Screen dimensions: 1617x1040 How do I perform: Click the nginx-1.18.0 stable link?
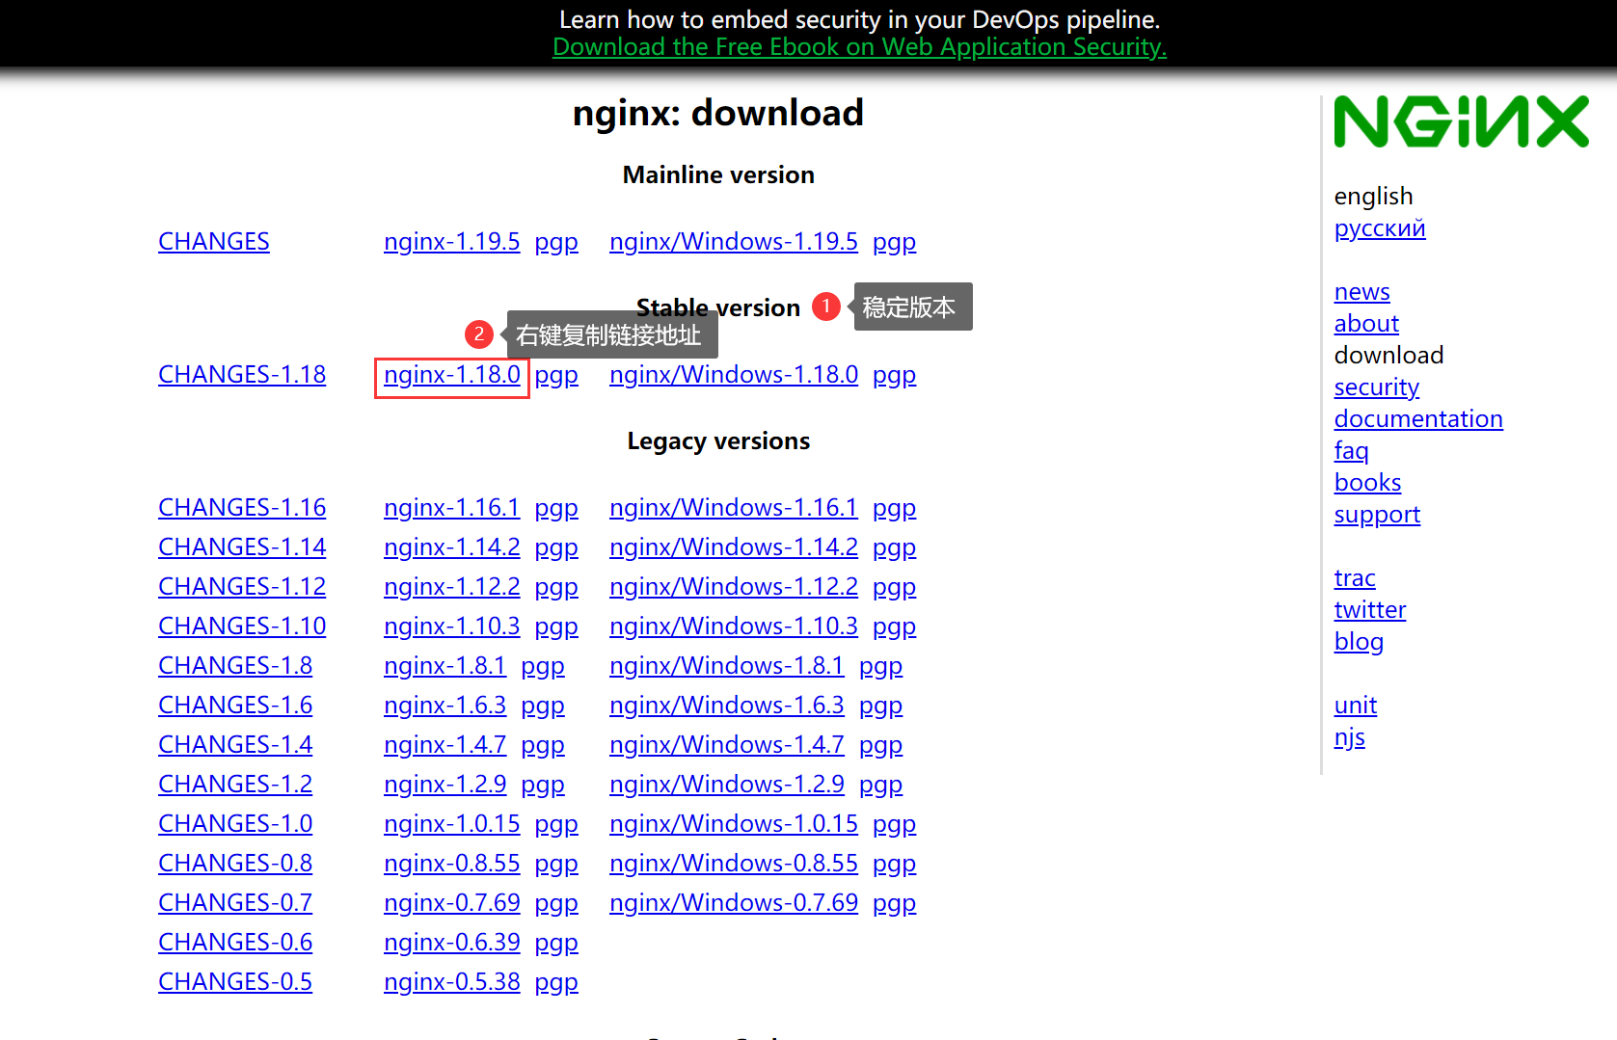point(451,374)
